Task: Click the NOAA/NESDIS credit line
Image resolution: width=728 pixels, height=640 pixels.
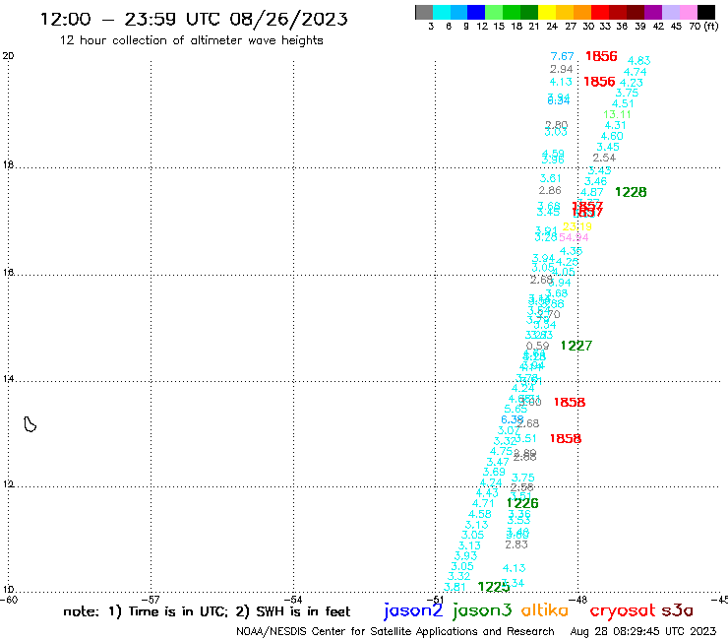Action: pyautogui.click(x=395, y=631)
